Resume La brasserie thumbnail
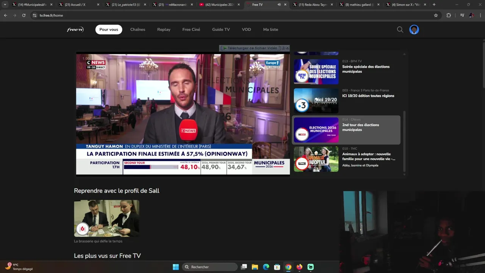485x273 pixels. (x=106, y=218)
